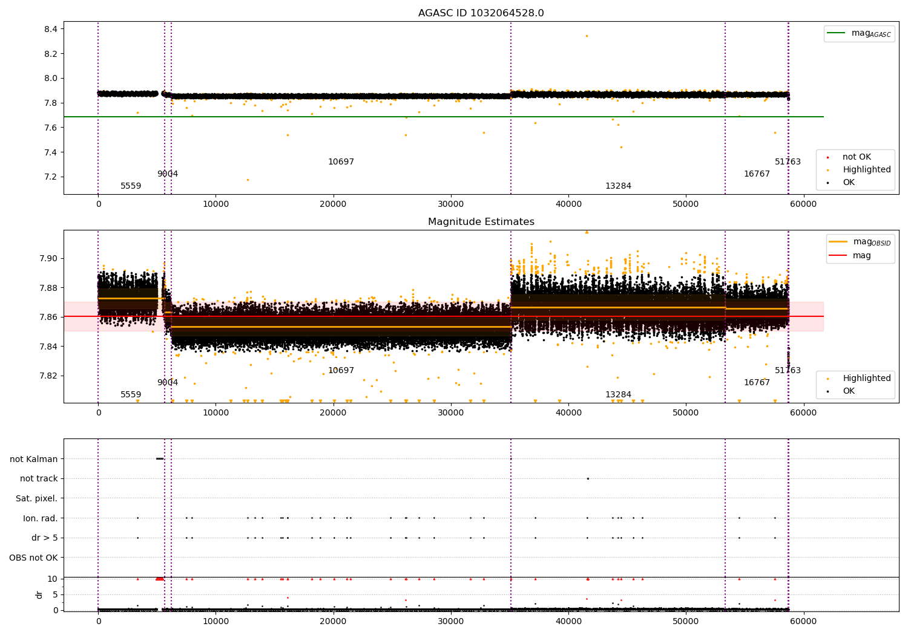The height and width of the screenshot is (635, 908).
Task: Click the 7.2 y-axis tick label
Action: 51,177
